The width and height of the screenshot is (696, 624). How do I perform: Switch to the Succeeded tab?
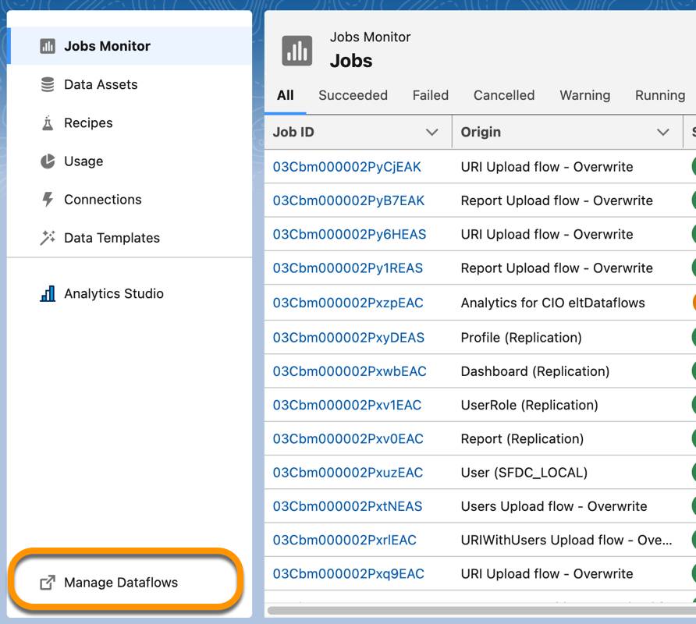353,95
